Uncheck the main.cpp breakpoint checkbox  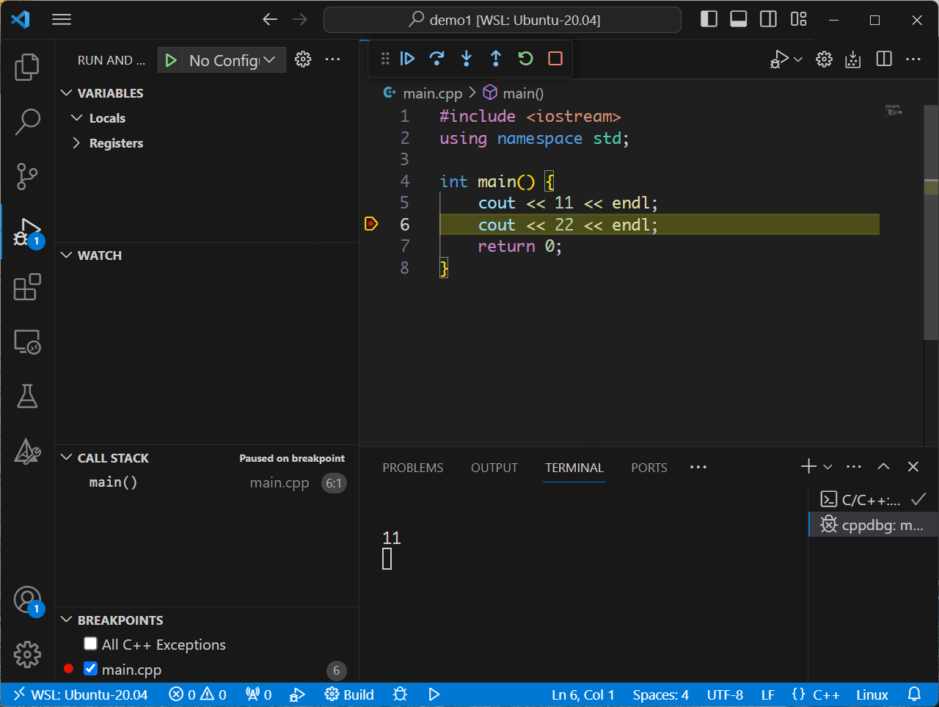pyautogui.click(x=91, y=669)
